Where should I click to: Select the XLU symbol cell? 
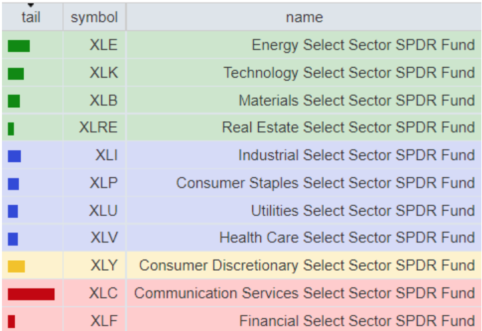pyautogui.click(x=103, y=211)
